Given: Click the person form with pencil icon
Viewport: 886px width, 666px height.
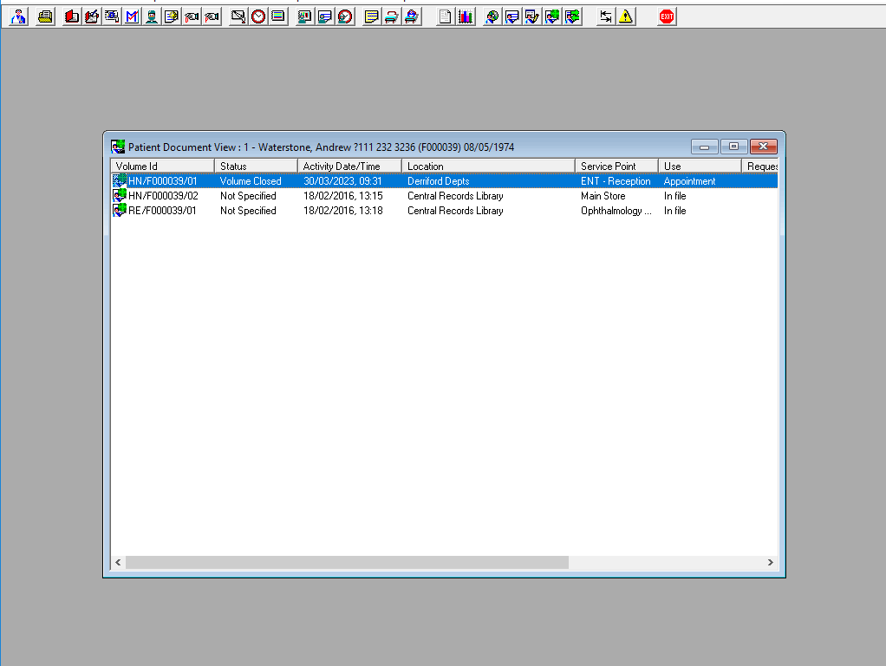Looking at the screenshot, I should tap(531, 16).
